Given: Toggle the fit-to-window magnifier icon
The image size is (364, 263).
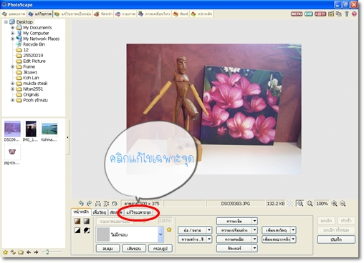Looking at the screenshot, I should pyautogui.click(x=300, y=204).
